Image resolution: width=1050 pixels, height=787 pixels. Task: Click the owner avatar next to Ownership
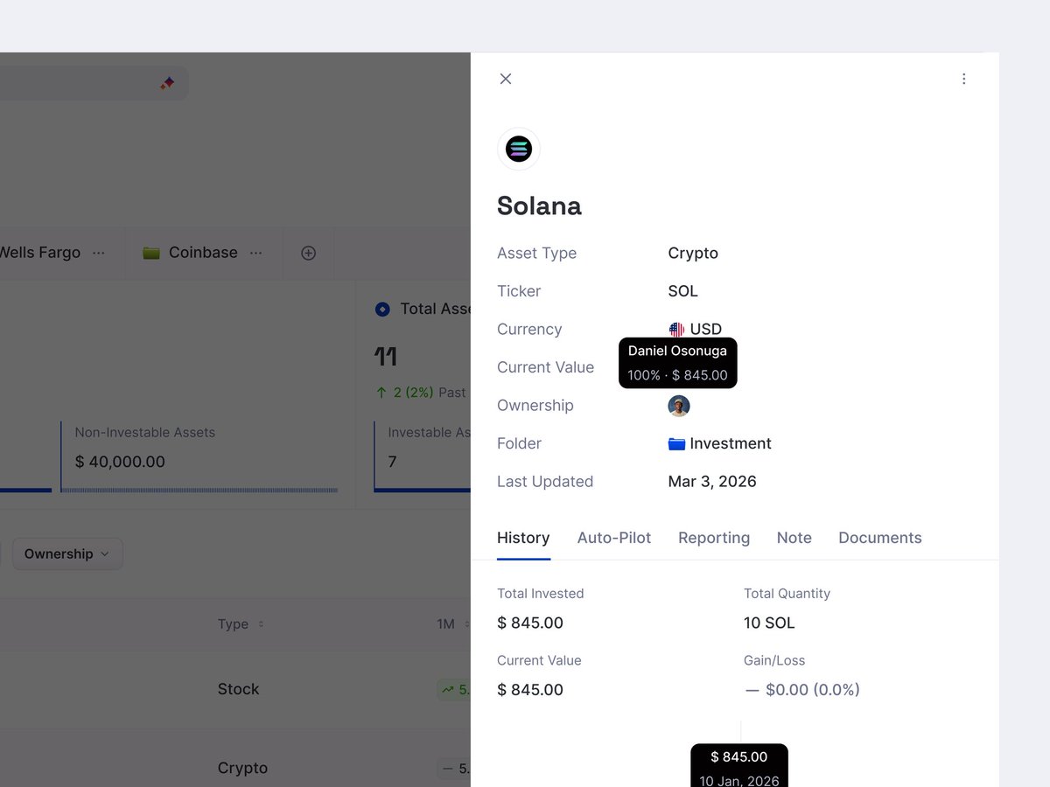[x=679, y=406]
